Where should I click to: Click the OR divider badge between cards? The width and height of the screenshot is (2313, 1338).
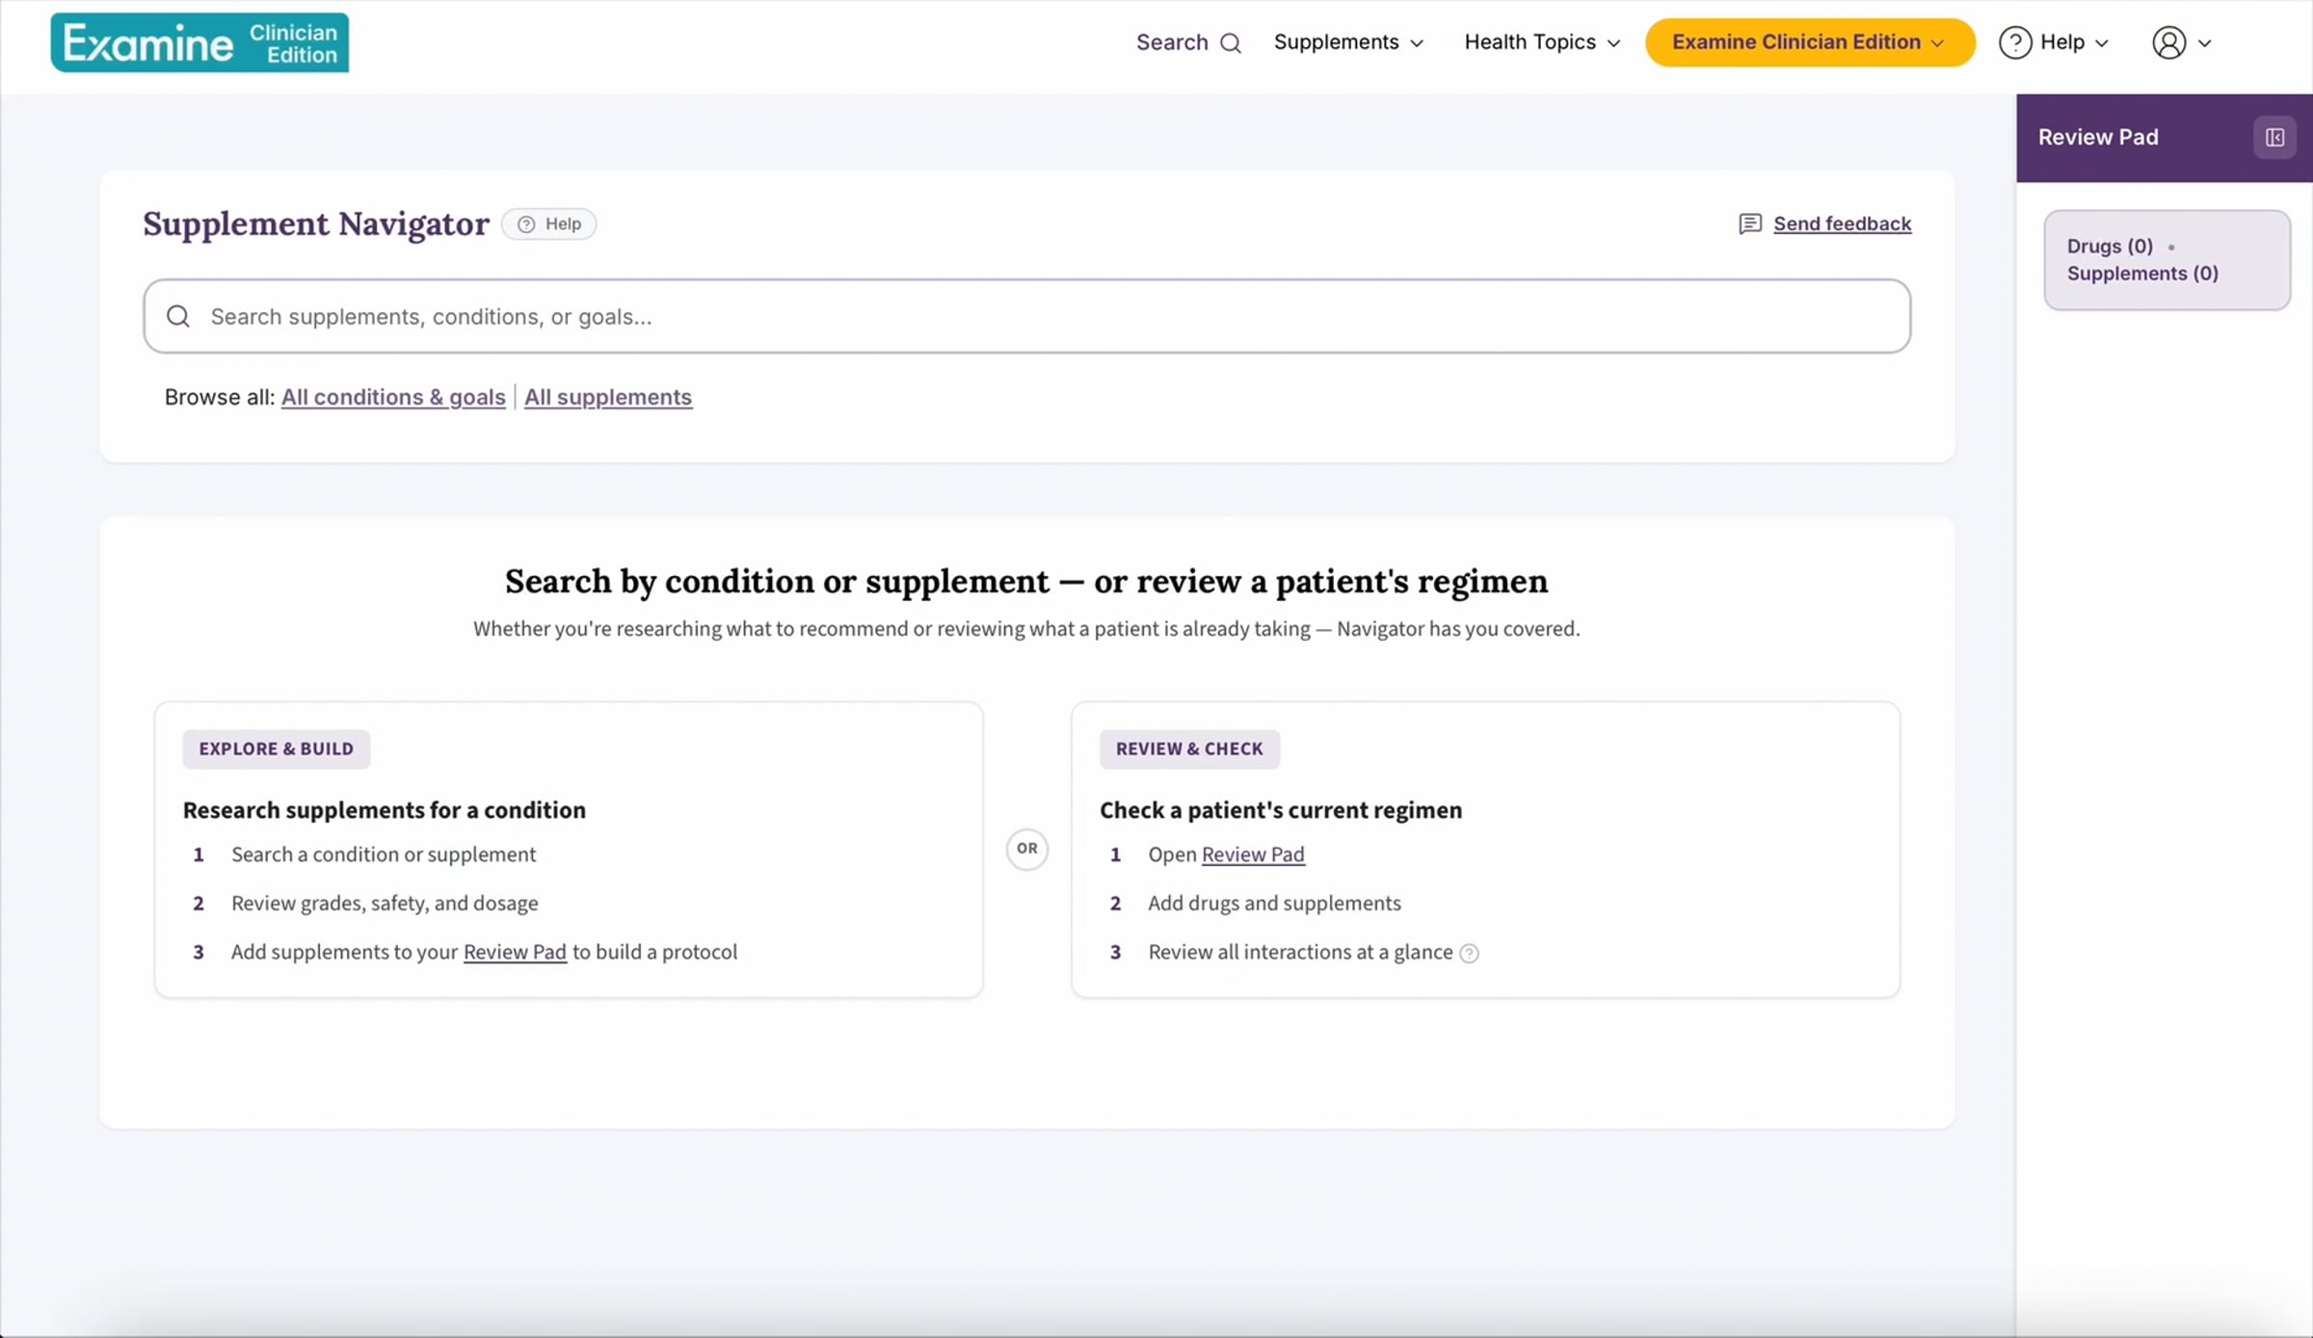(1027, 849)
